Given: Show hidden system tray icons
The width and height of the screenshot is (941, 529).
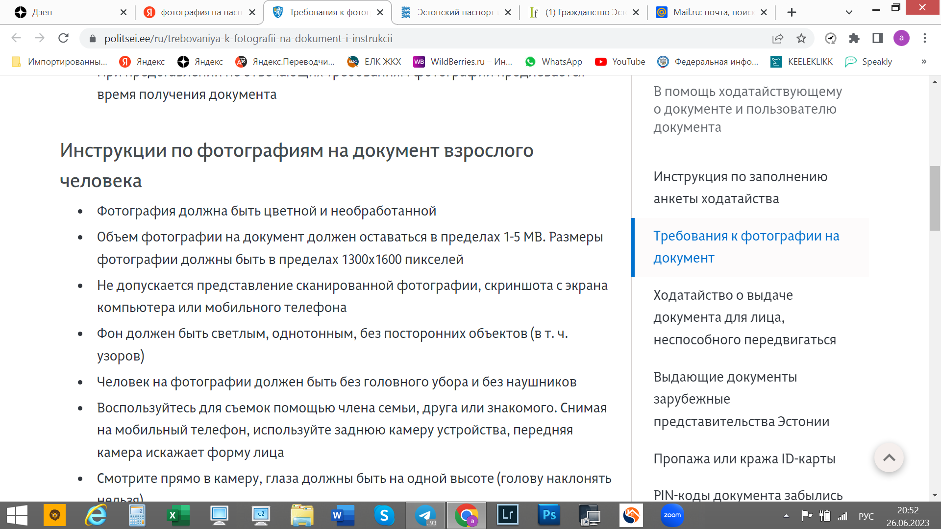Looking at the screenshot, I should pos(786,516).
